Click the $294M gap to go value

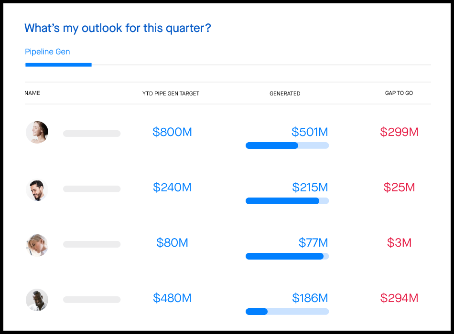pyautogui.click(x=399, y=299)
